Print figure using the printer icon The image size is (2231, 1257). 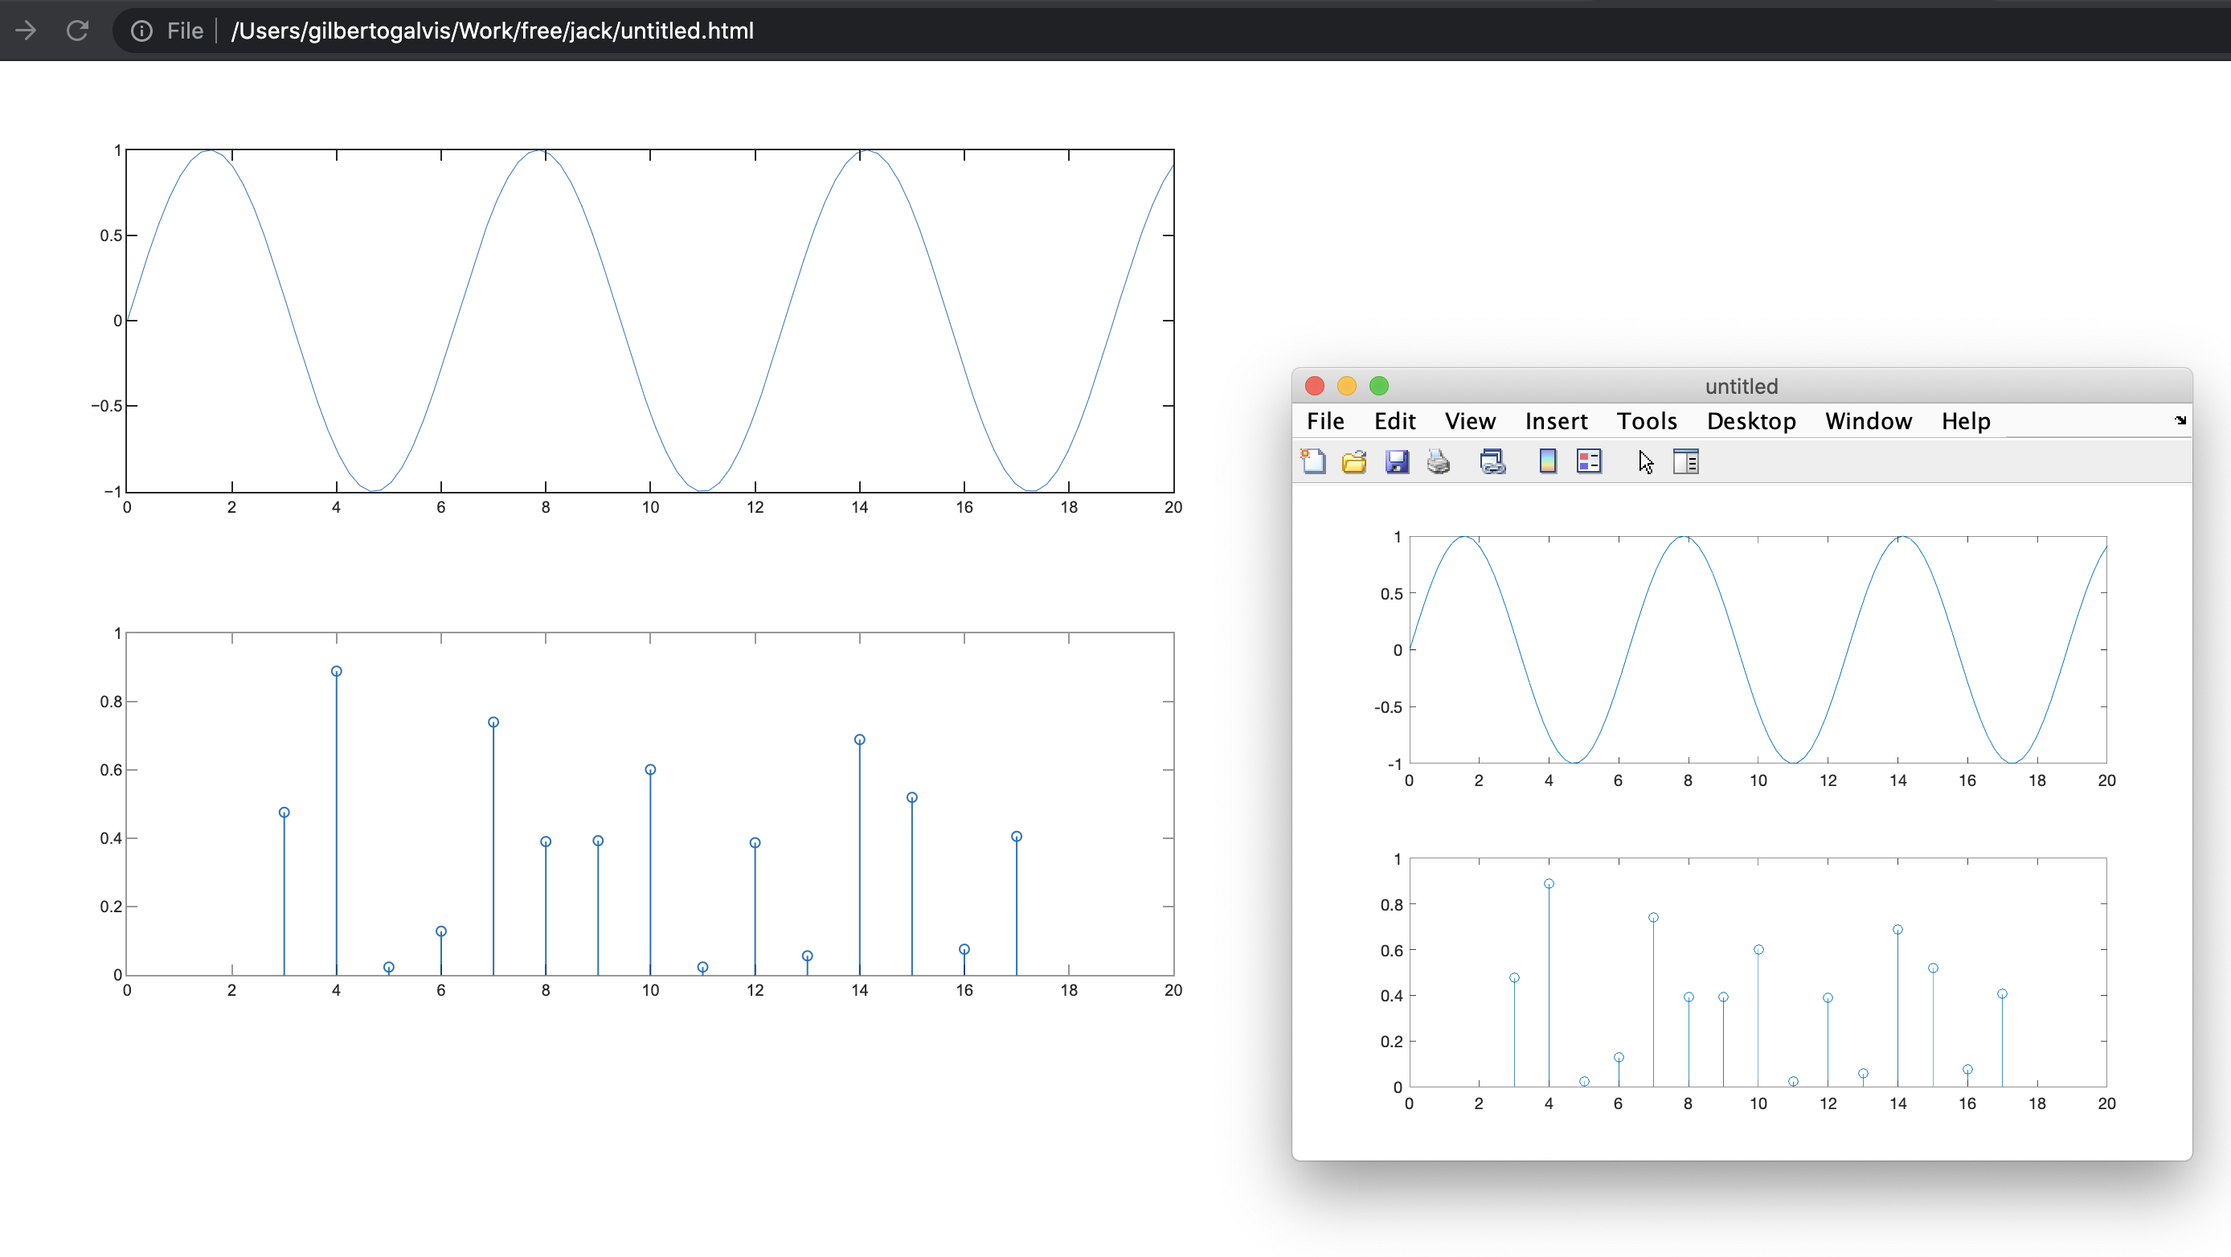point(1439,461)
